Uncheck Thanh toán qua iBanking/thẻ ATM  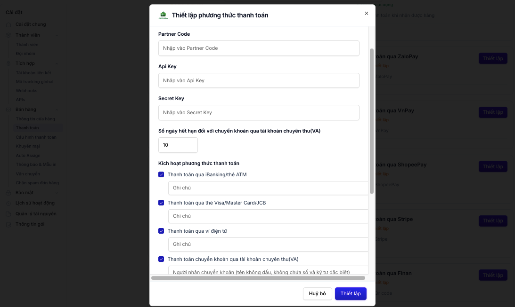(161, 174)
